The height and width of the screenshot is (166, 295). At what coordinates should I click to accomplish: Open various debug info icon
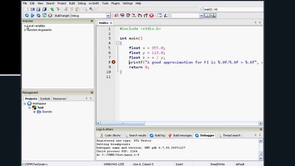click(165, 15)
